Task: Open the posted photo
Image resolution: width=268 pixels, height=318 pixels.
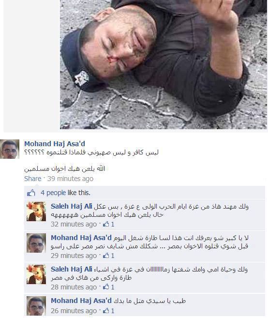Action: 164,64
